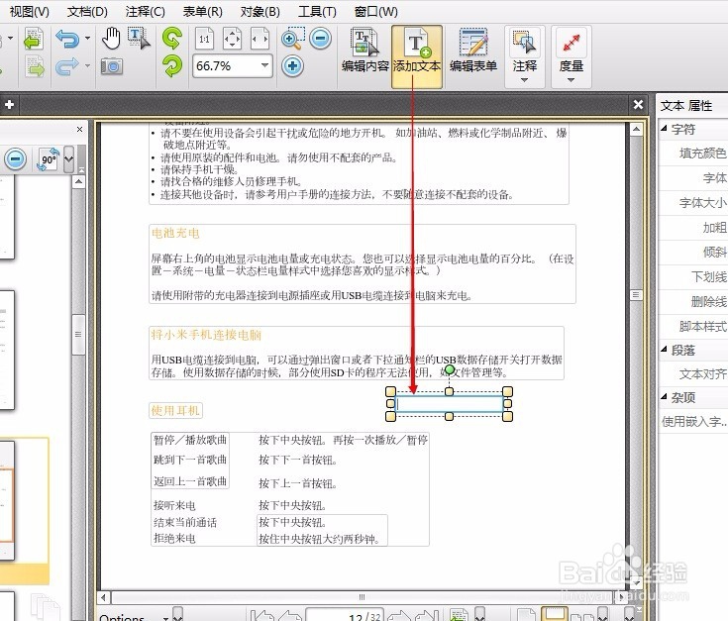Open the thumbnail rotate dropdown arrow
This screenshot has height=621, width=728.
pos(68,159)
